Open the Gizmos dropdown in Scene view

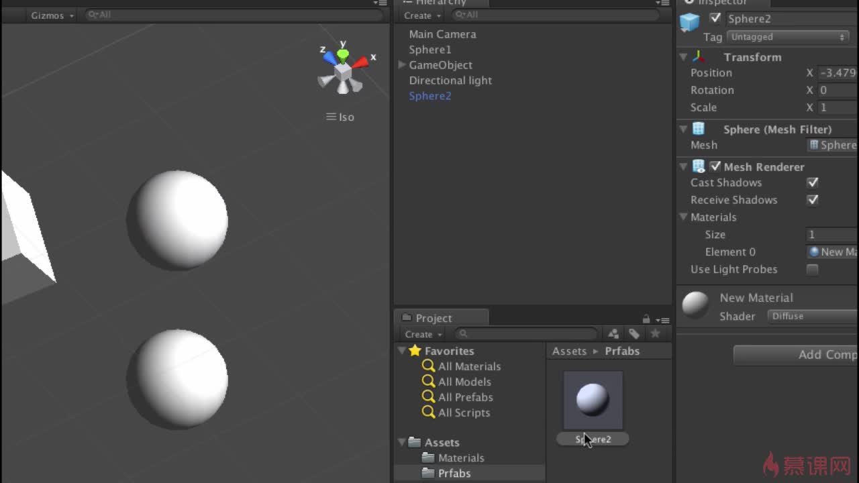[x=52, y=15]
